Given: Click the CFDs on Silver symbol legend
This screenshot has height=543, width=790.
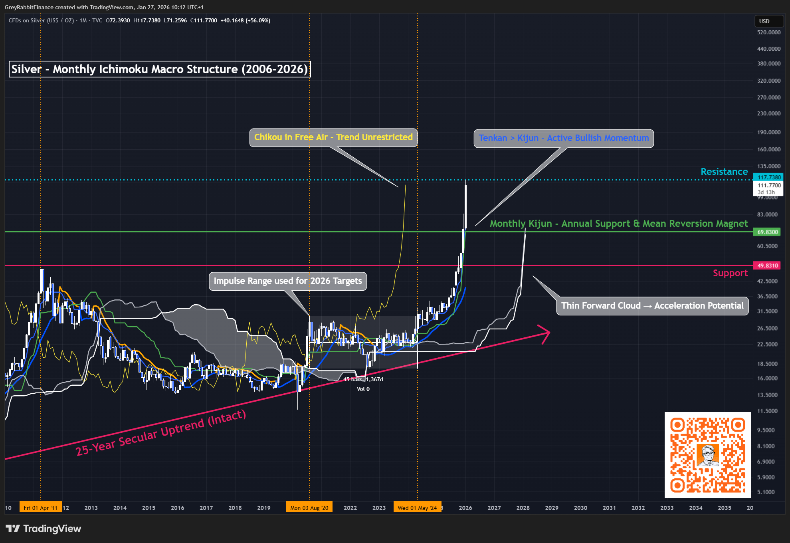Looking at the screenshot, I should click(x=42, y=20).
